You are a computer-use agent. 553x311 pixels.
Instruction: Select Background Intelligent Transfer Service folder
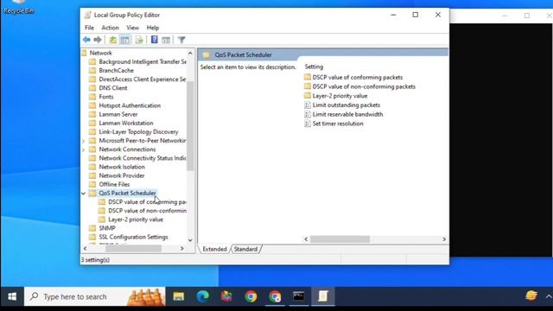143,61
